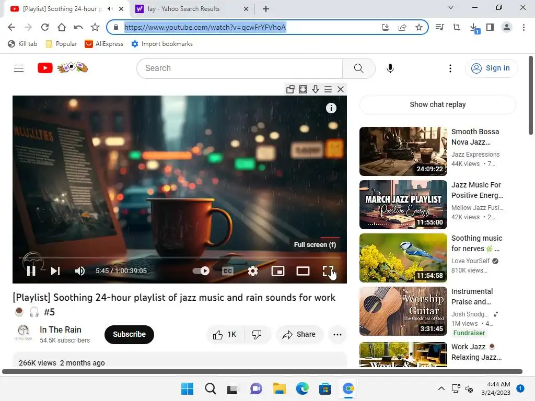
Task: Pop out video overlay icon
Action: pyautogui.click(x=290, y=89)
